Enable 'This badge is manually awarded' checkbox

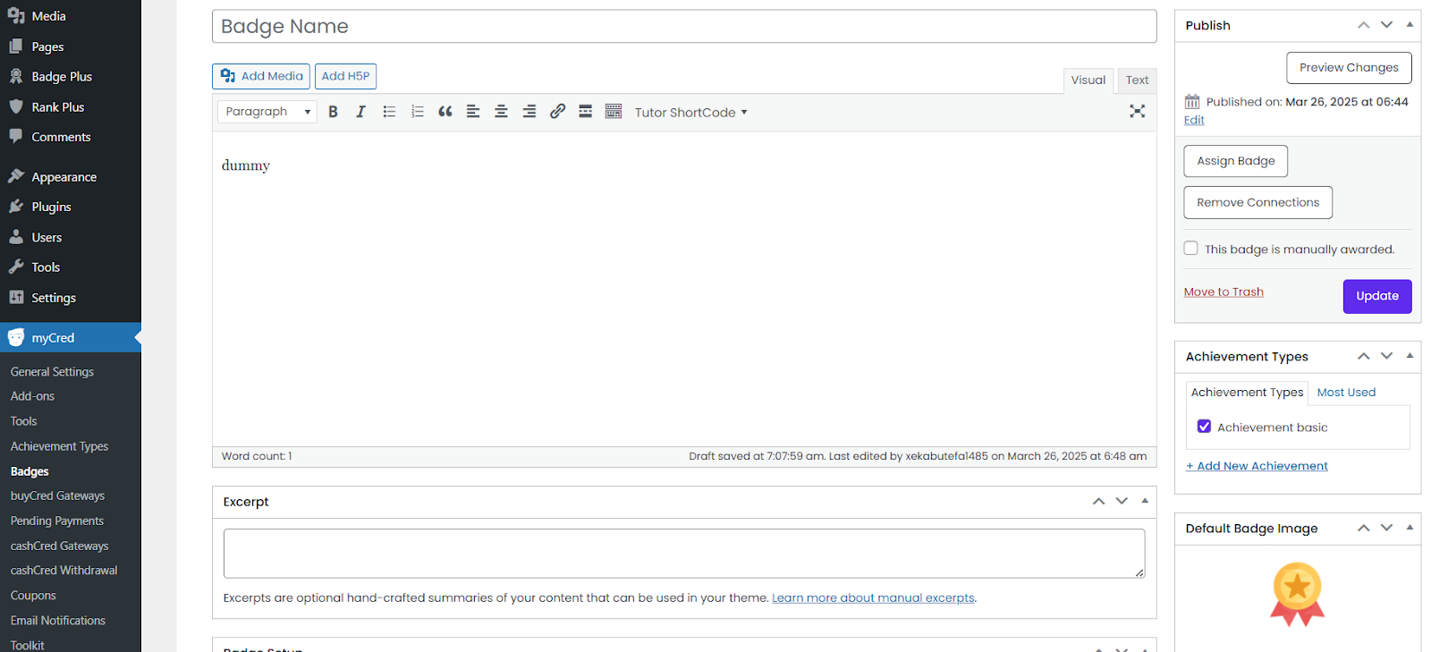(x=1191, y=249)
